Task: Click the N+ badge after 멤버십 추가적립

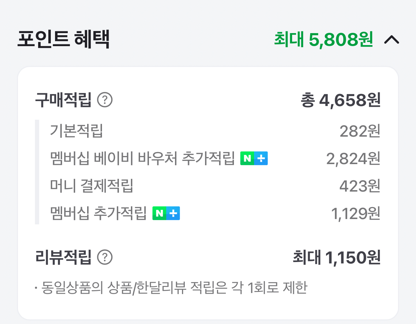Action: click(x=166, y=213)
